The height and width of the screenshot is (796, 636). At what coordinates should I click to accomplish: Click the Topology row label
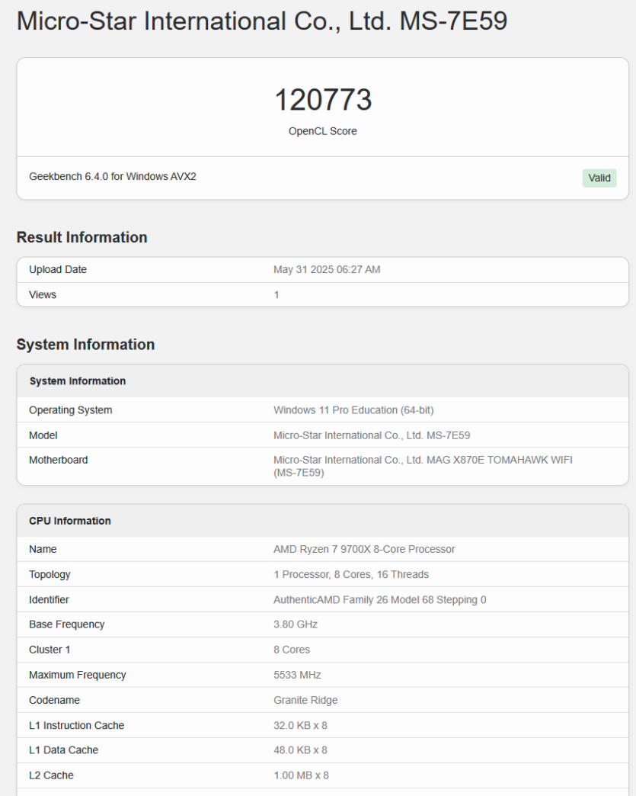[x=50, y=575]
